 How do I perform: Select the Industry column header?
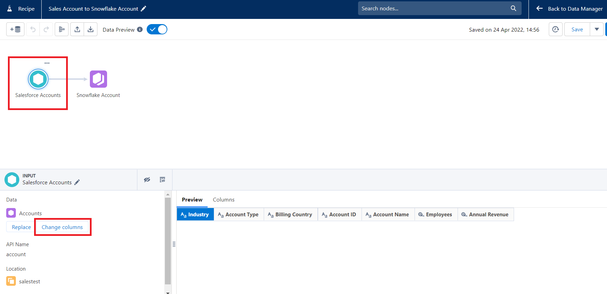click(195, 215)
